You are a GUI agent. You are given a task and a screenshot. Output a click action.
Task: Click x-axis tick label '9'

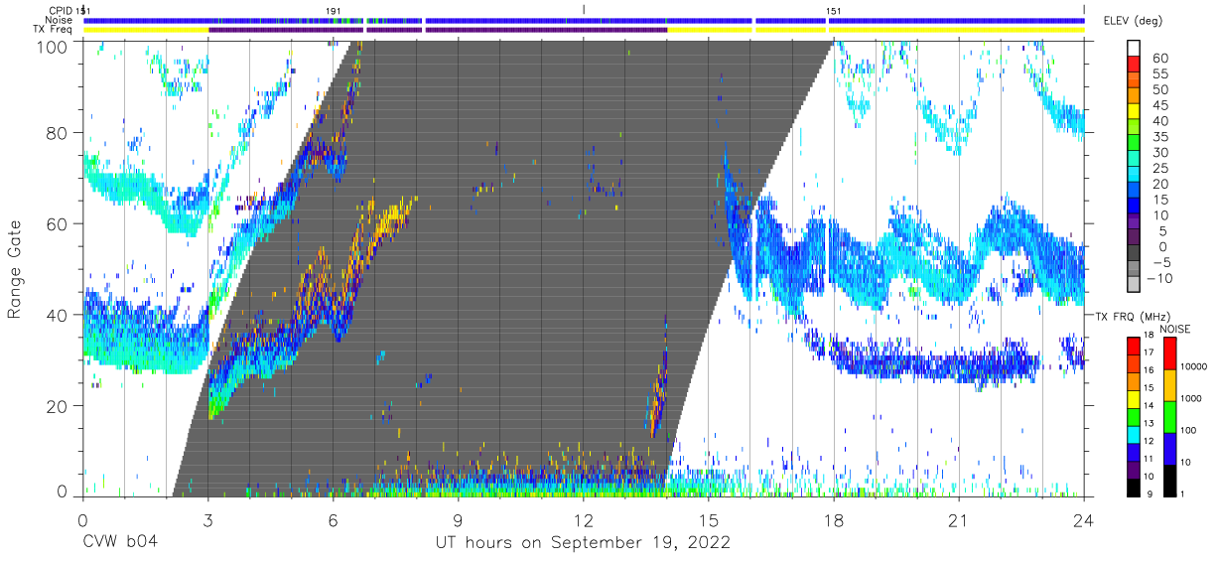pyautogui.click(x=458, y=519)
